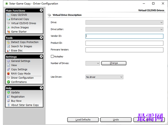Screen dimensions: 168x126
Task: Click the Virtual CD/DVD Drives sidebar icon
Action: tap(9, 23)
